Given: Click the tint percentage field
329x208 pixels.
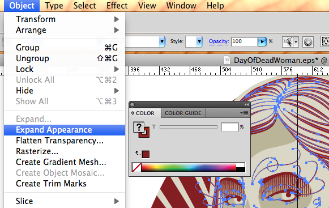Looking at the screenshot, I should (x=229, y=127).
